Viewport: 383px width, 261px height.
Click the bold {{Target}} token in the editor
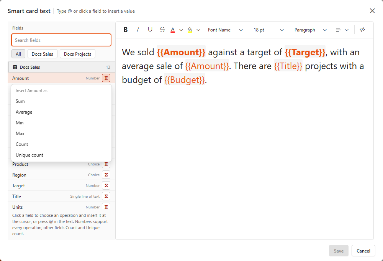click(305, 53)
